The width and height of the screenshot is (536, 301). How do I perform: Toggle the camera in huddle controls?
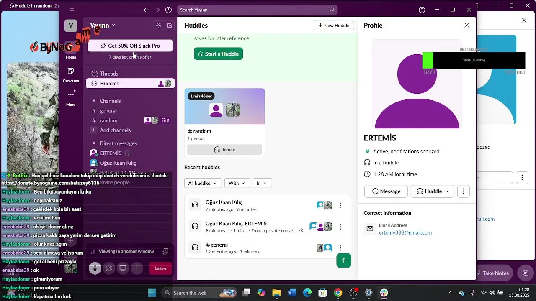click(x=109, y=268)
